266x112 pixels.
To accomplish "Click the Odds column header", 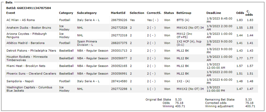I will click(x=239, y=13).
